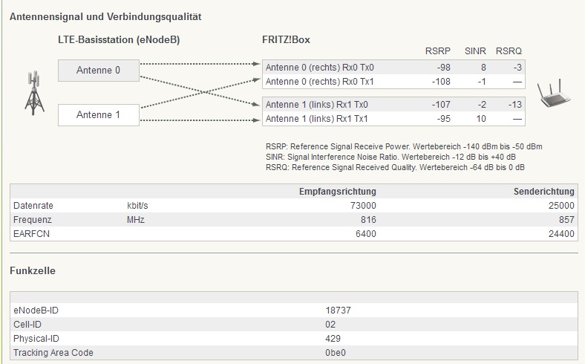Click the Empfangsrichtung column header
The width and height of the screenshot is (585, 364).
click(x=338, y=192)
